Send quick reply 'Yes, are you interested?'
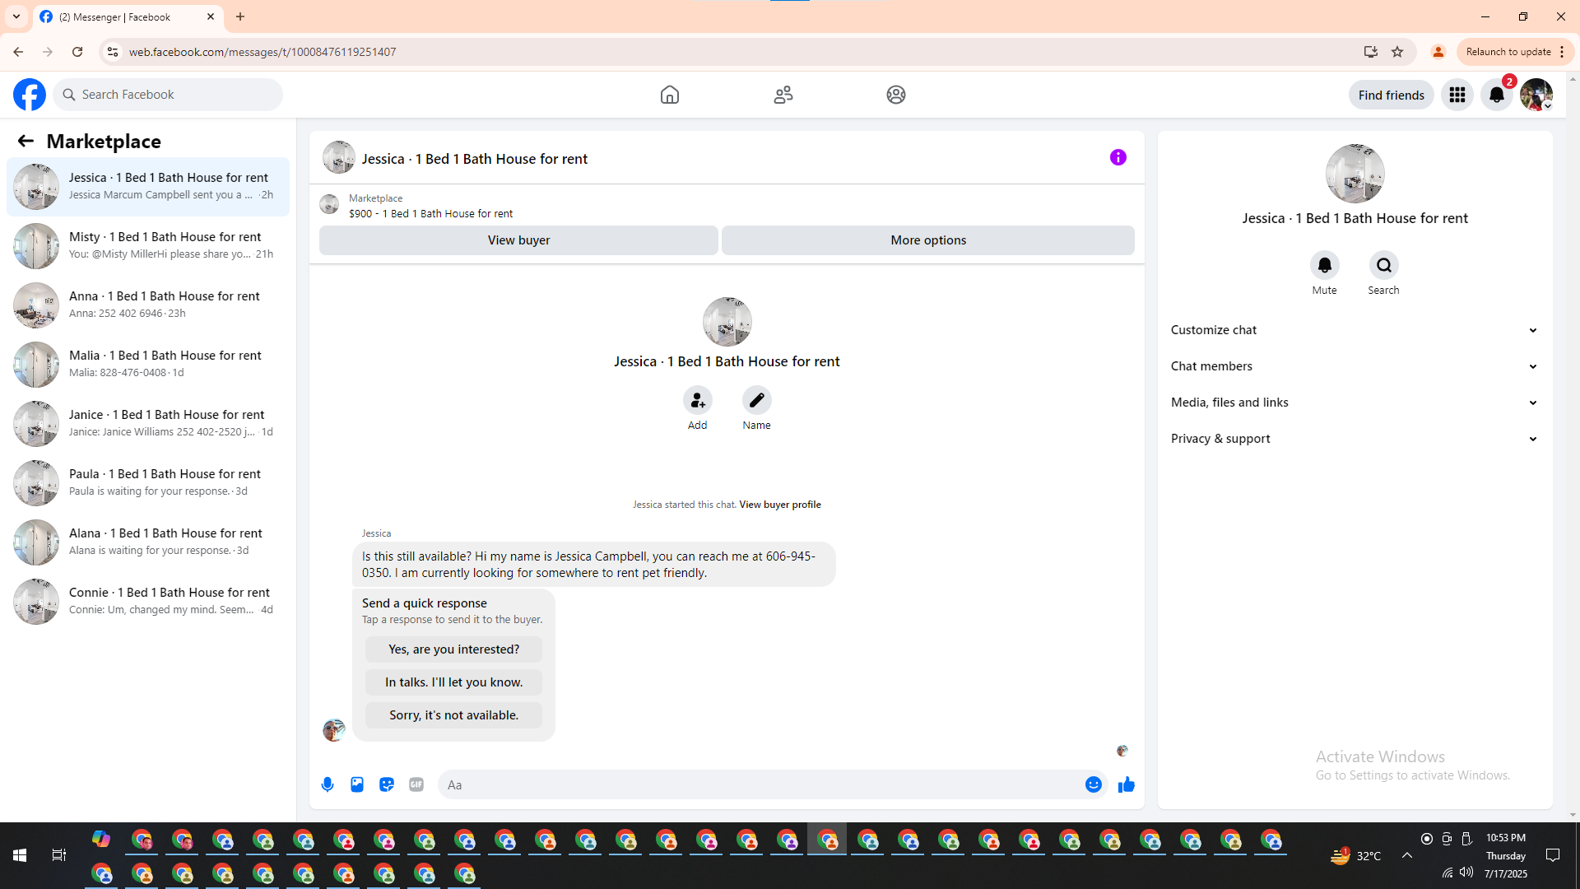This screenshot has width=1580, height=889. [x=453, y=649]
